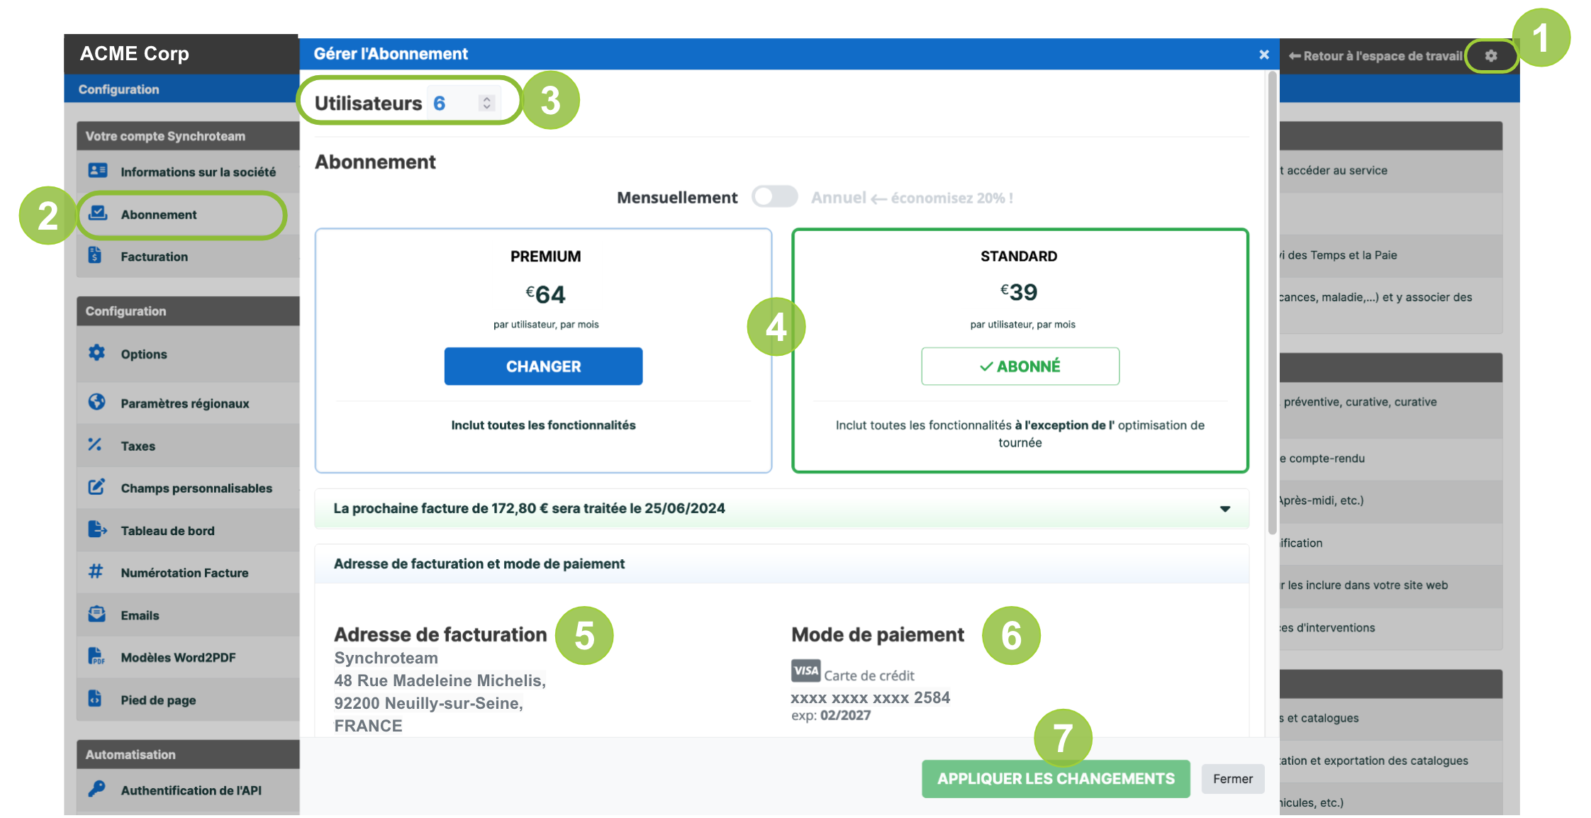This screenshot has height=818, width=1591.
Task: Adjust the Utilisateurs count stepper
Action: pos(486,103)
